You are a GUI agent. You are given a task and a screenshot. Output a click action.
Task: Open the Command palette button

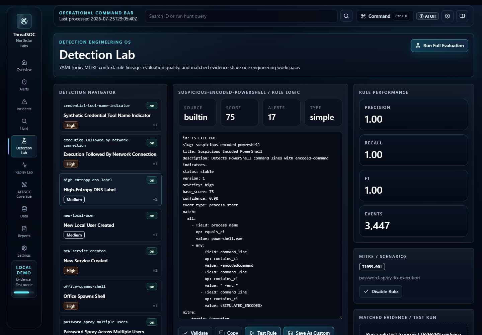[385, 16]
